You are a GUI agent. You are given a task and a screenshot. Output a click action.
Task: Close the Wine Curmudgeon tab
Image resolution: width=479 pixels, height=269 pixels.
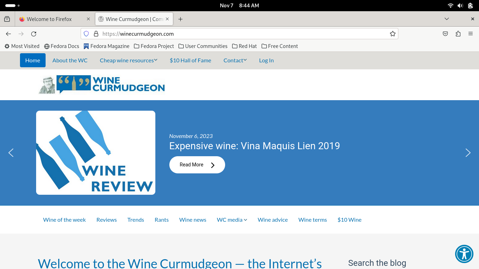click(x=167, y=19)
